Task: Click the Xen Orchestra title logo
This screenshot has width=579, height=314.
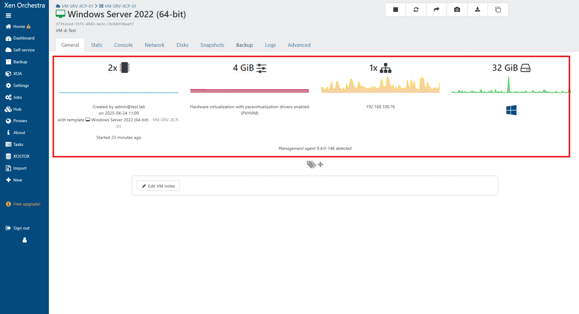Action: [x=25, y=5]
